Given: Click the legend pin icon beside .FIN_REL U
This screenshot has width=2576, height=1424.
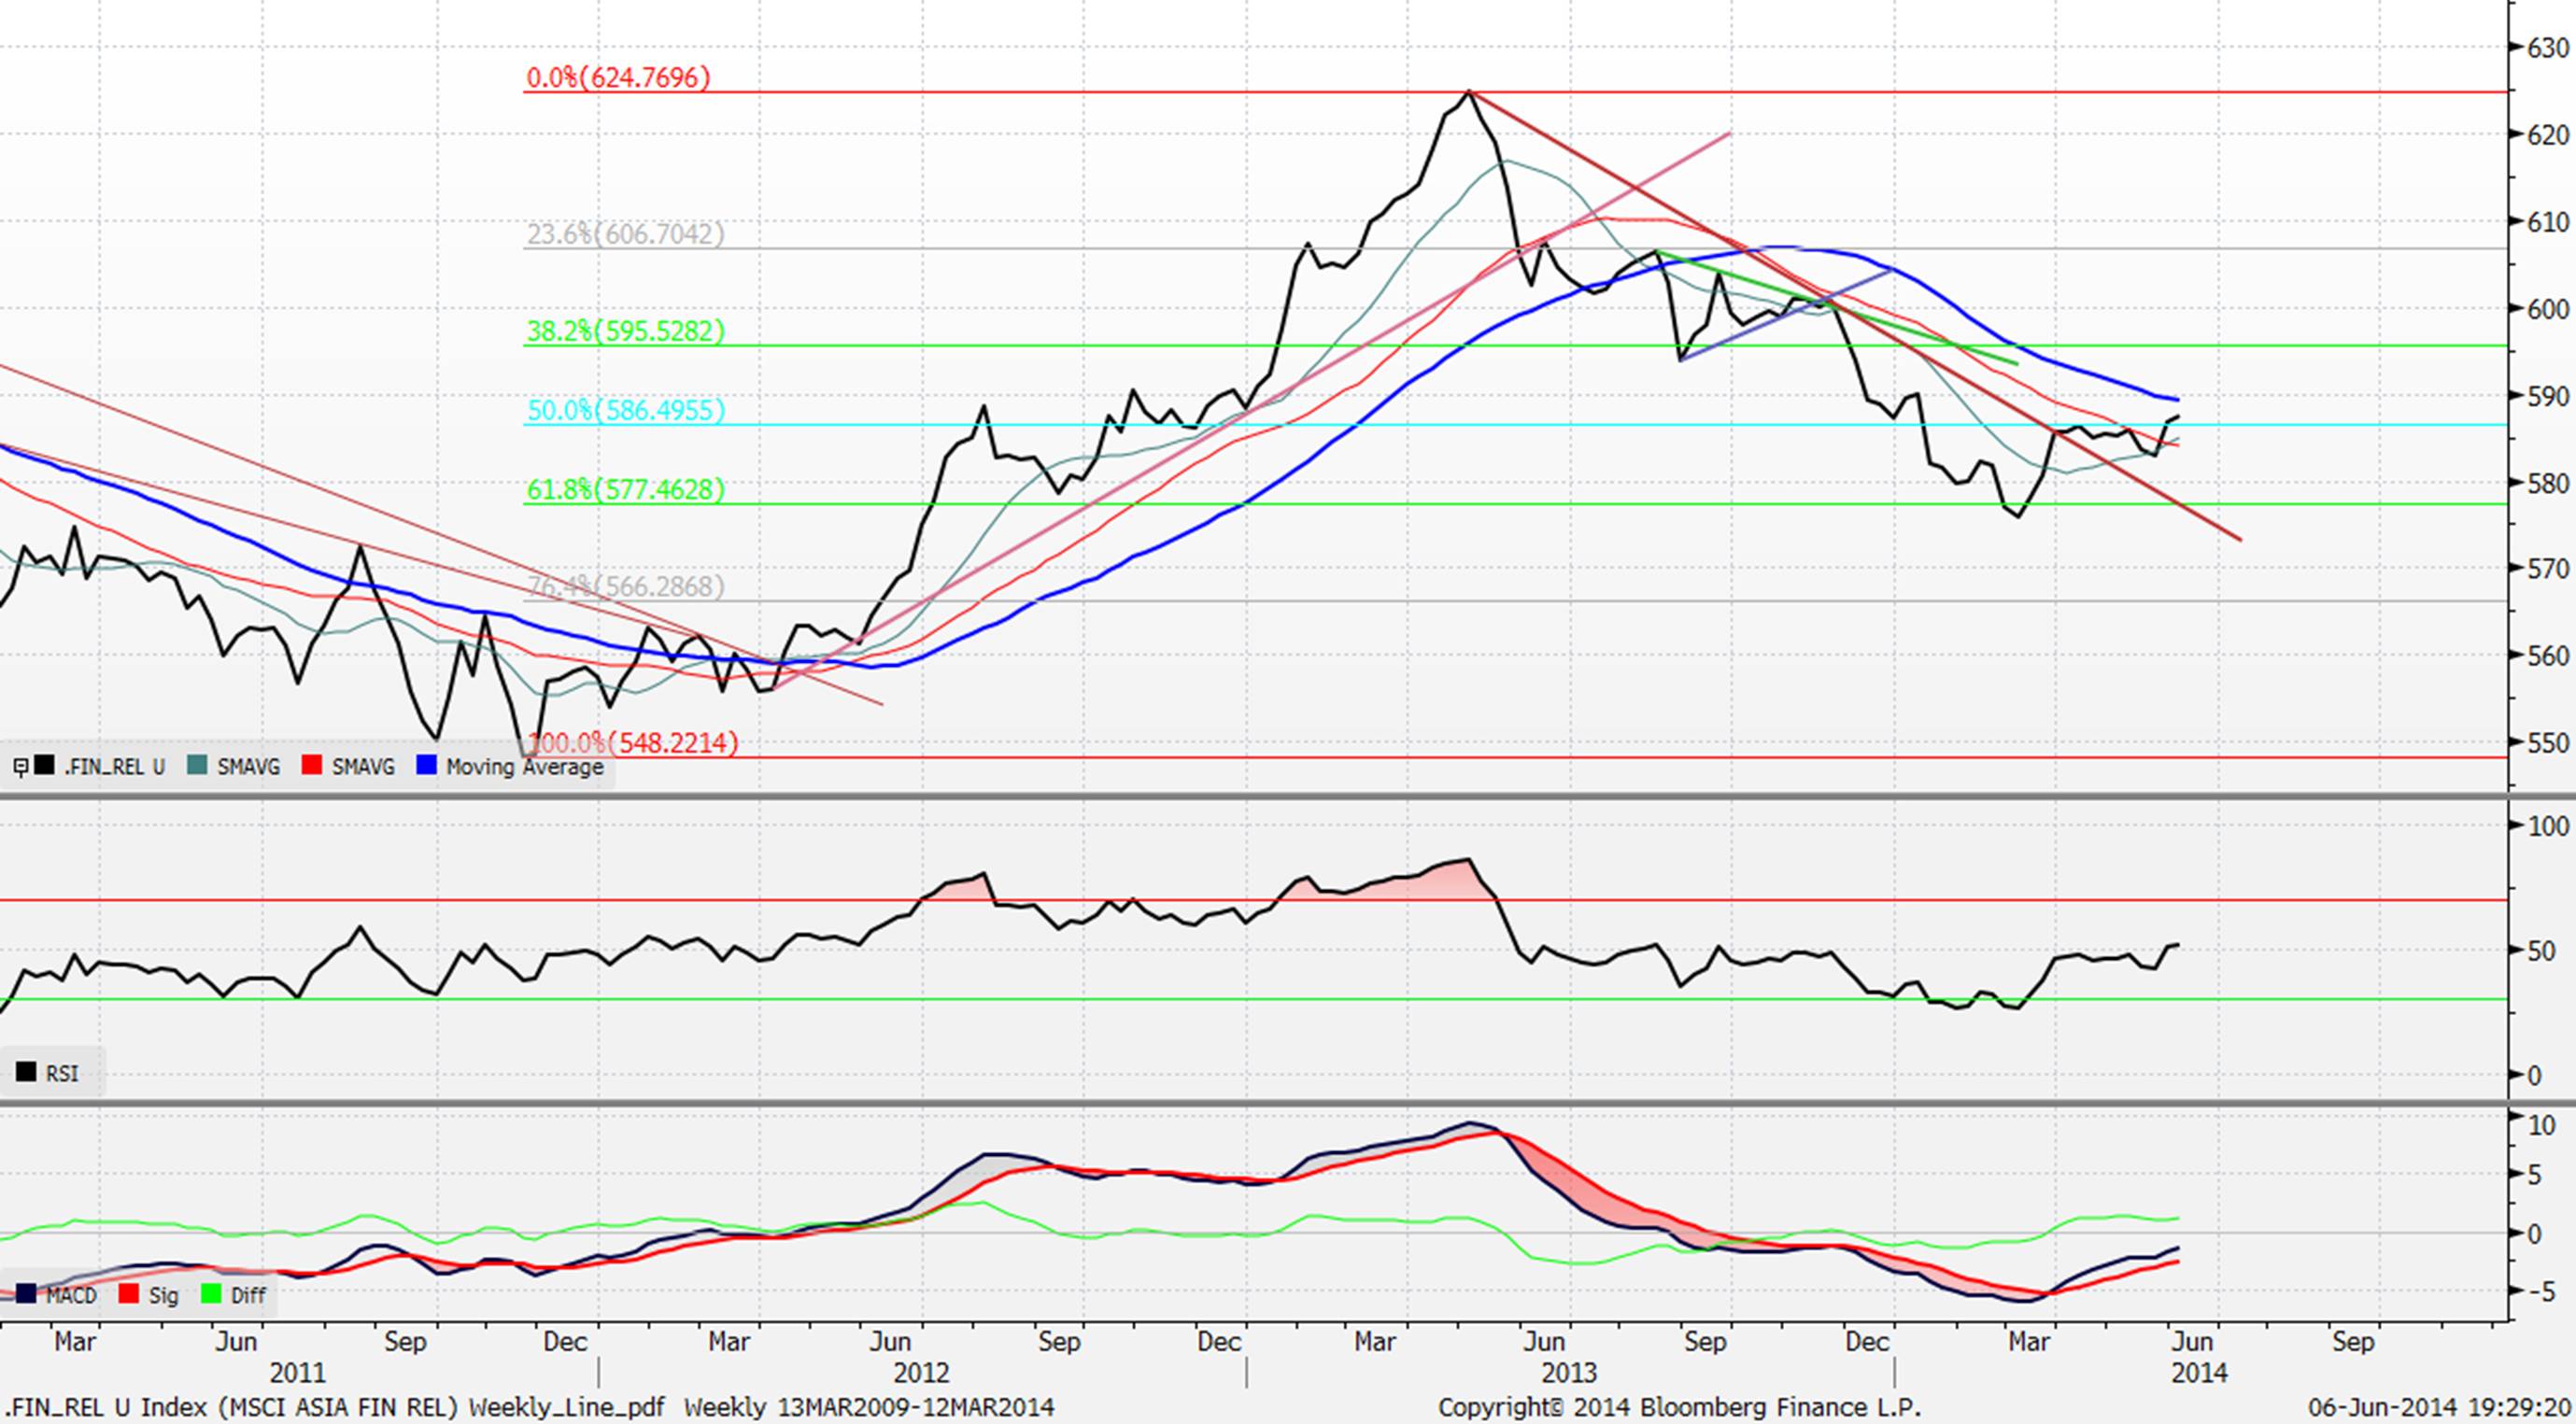Looking at the screenshot, I should point(20,767).
